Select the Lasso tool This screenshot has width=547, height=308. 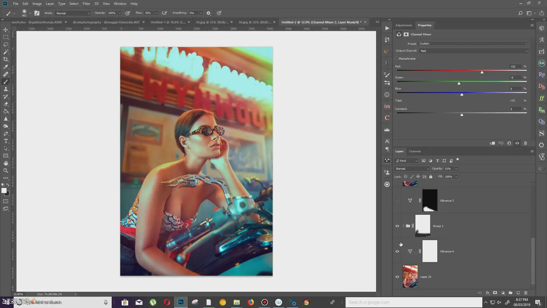[x=6, y=44]
